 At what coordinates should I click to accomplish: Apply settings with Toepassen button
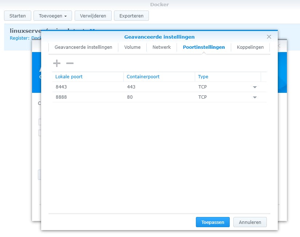tap(213, 222)
